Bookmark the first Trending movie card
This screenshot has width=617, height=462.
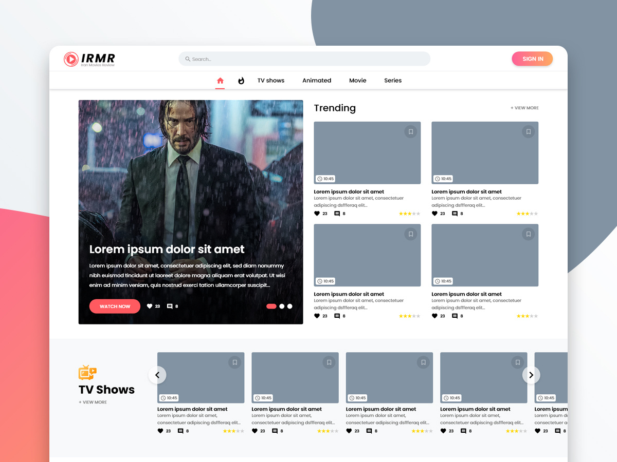(x=411, y=131)
